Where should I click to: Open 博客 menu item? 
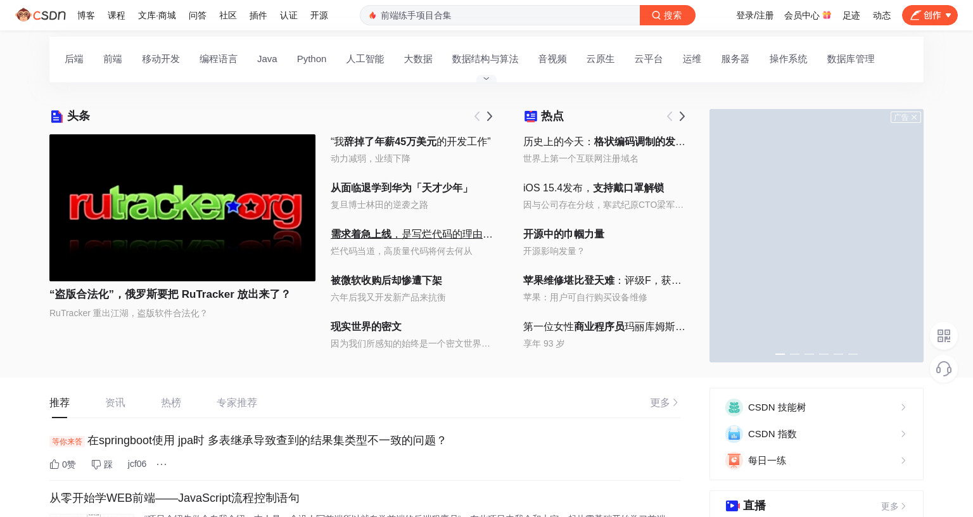click(x=86, y=15)
